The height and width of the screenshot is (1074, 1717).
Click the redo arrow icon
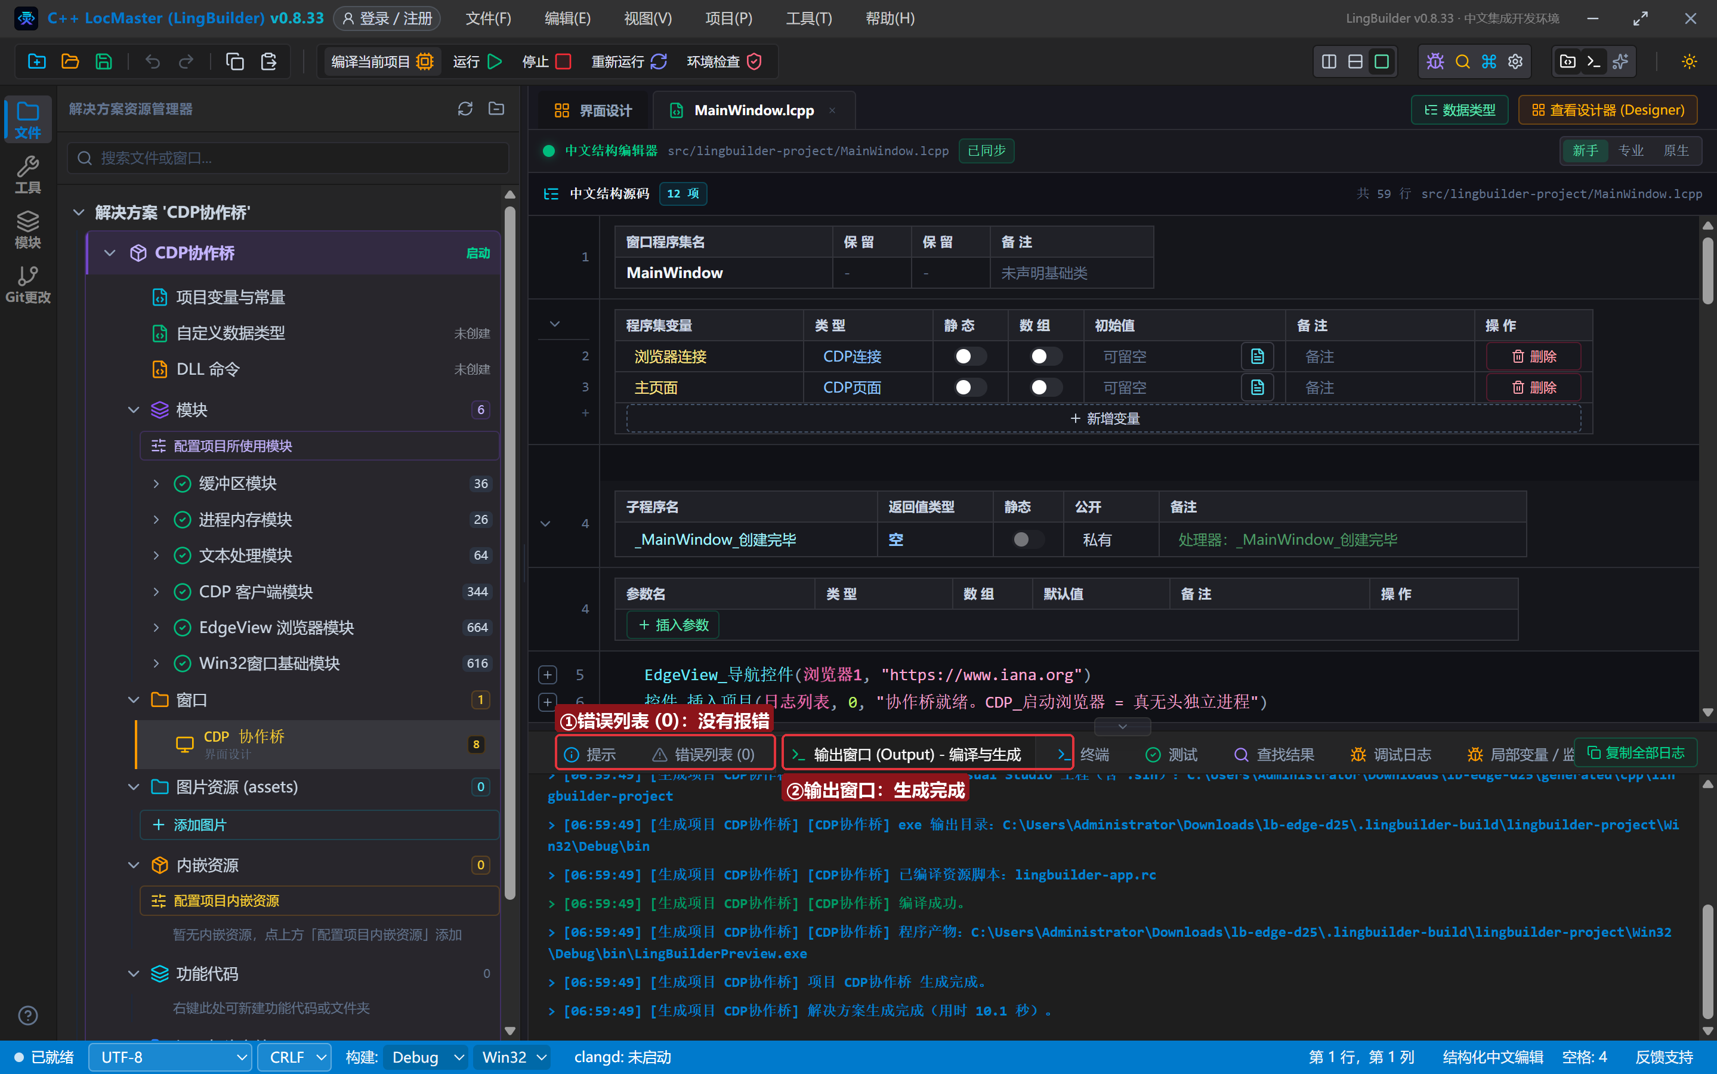coord(186,62)
